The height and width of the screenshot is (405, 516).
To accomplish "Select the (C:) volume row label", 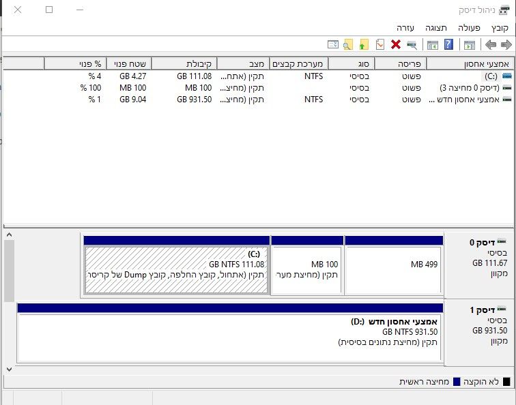I will [491, 76].
